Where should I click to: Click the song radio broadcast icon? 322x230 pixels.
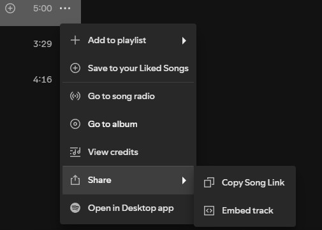click(75, 96)
